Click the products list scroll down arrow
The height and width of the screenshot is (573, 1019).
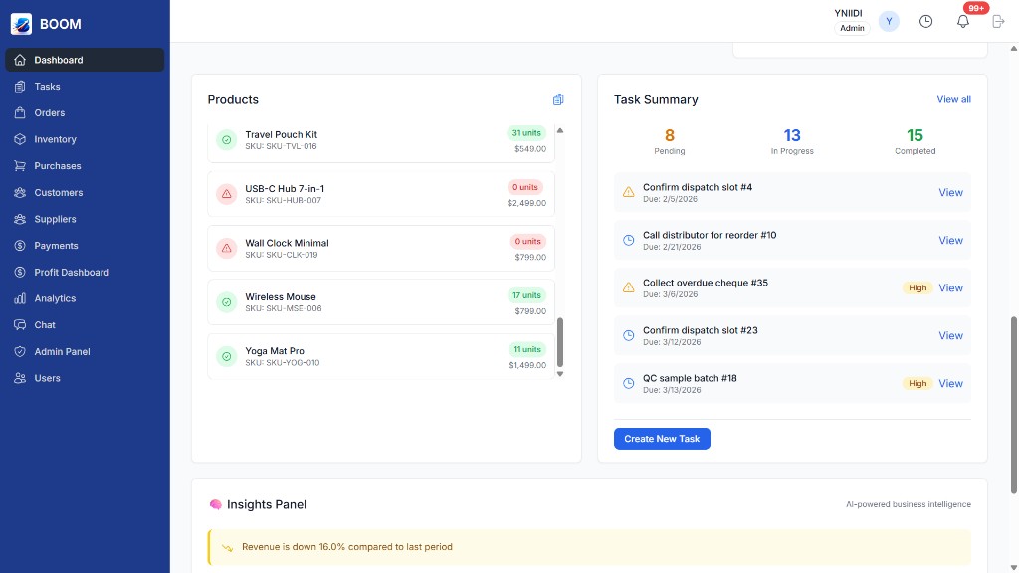tap(560, 374)
